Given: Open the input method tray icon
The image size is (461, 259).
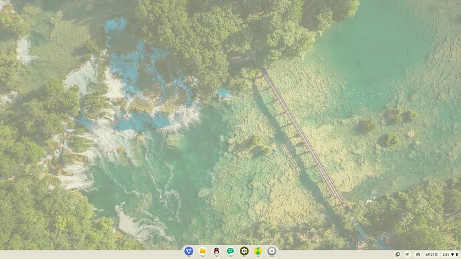Looking at the screenshot, I should (407, 254).
